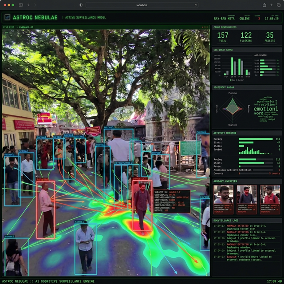Image resolution: width=284 pixels, height=284 pixels.
Task: Select blue-boxed man in white shirt looking down
Action: [86, 248]
